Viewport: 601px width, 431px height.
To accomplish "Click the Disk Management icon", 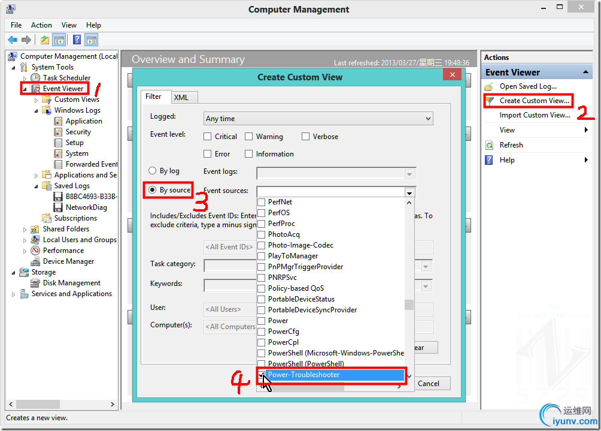I will (x=35, y=283).
